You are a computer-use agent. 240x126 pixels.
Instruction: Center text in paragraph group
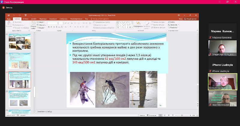coord(78,27)
